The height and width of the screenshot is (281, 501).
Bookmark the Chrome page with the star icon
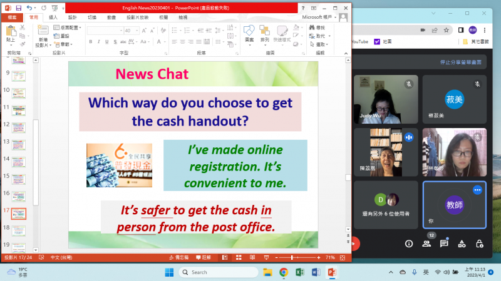447,30
